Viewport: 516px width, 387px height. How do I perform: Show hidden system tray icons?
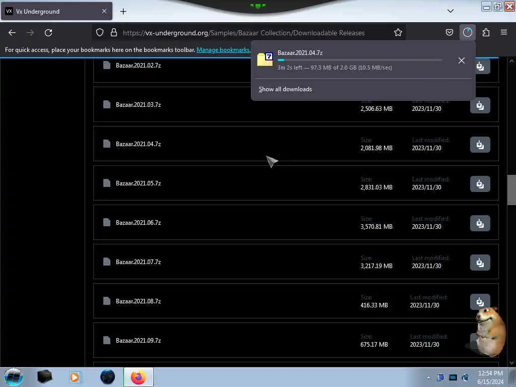pyautogui.click(x=428, y=377)
